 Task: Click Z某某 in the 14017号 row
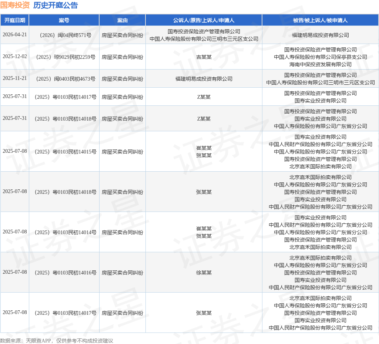[x=204, y=97]
